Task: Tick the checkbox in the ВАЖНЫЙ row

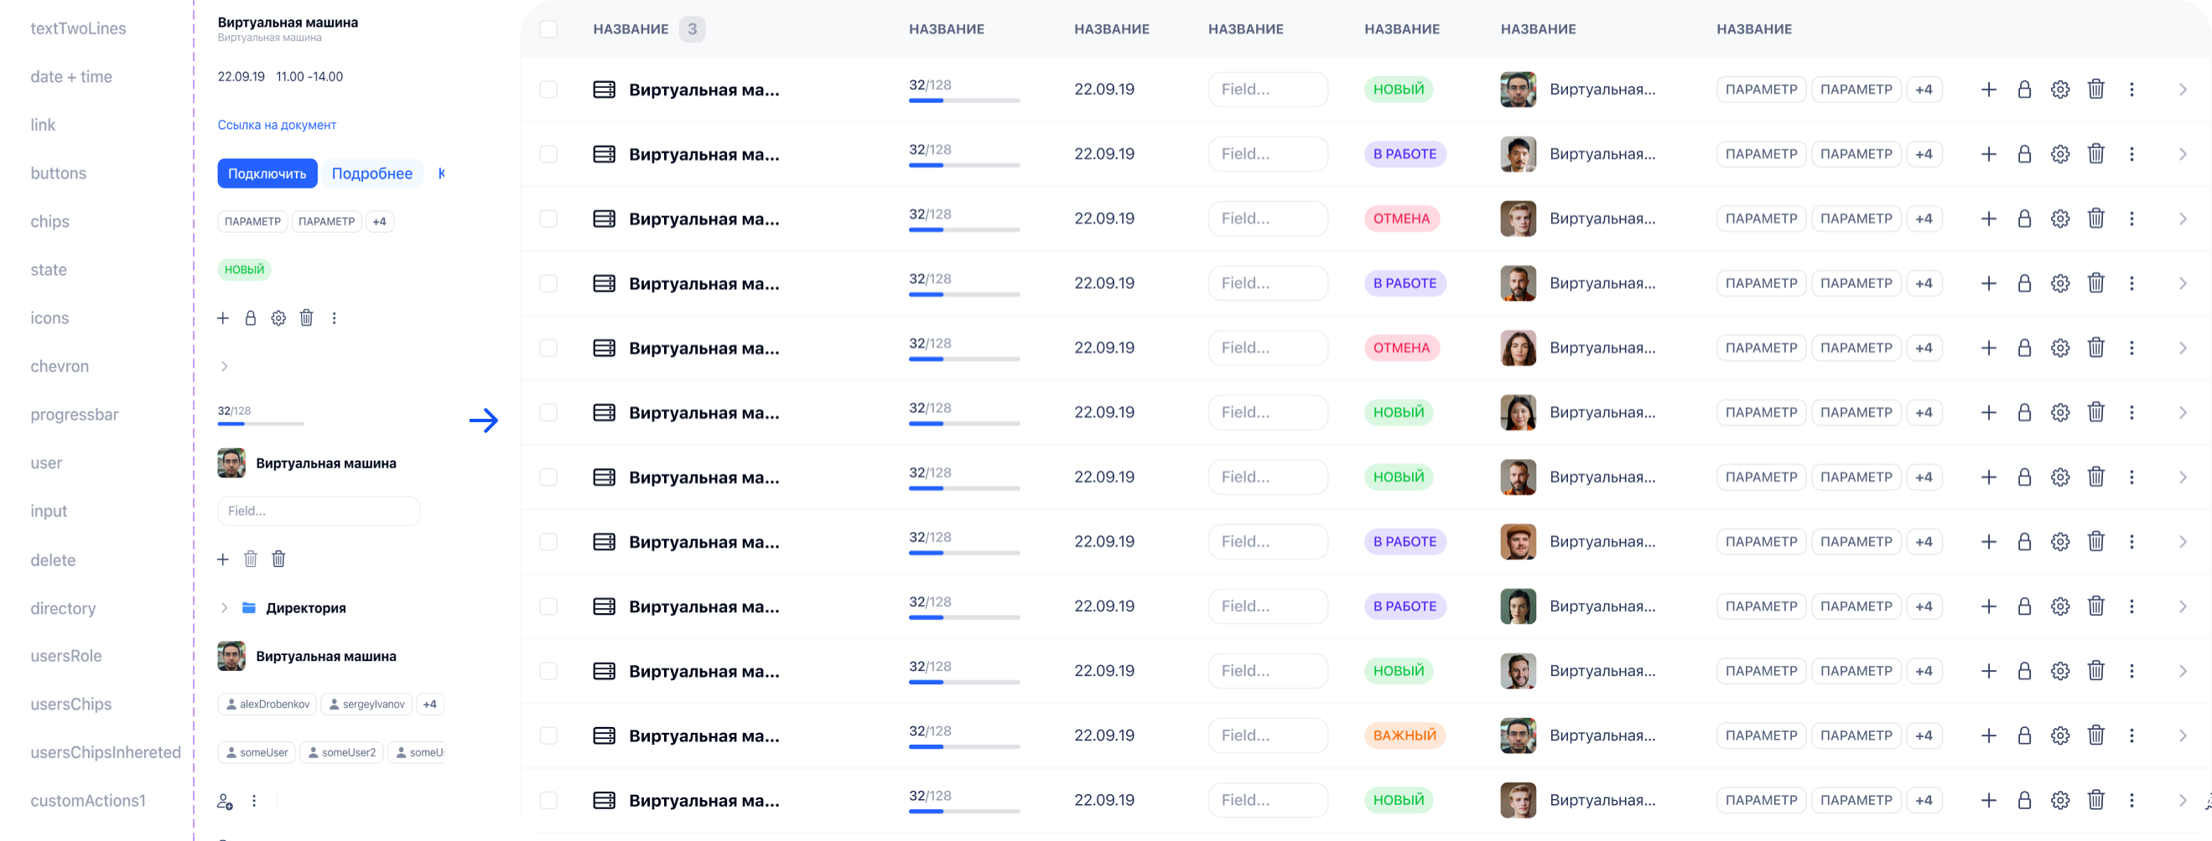Action: (548, 735)
